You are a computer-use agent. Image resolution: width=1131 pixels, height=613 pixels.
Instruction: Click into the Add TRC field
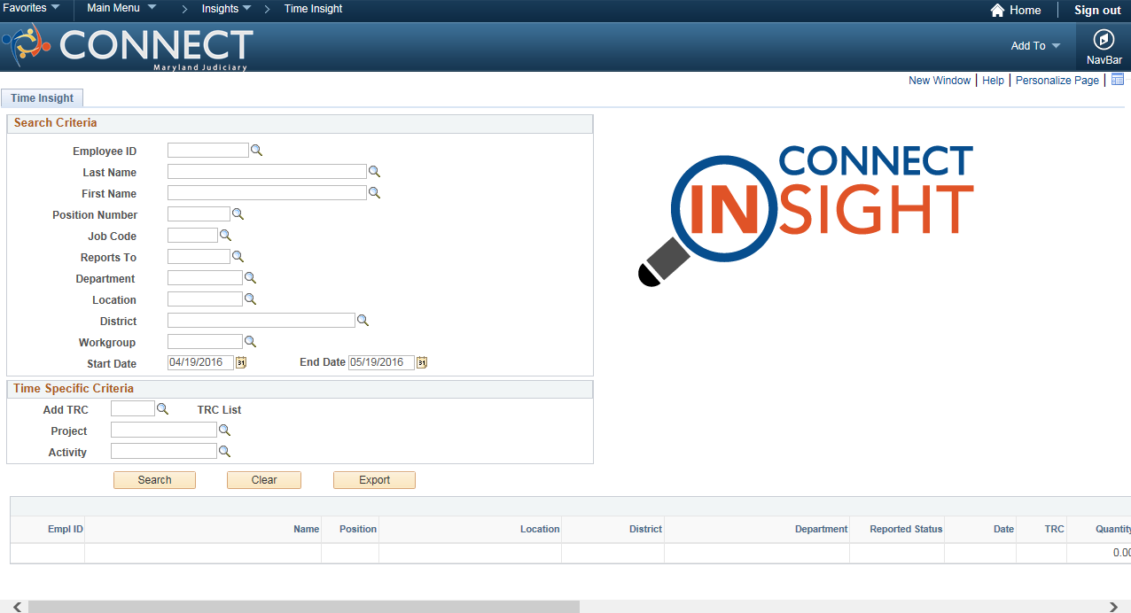tap(133, 409)
